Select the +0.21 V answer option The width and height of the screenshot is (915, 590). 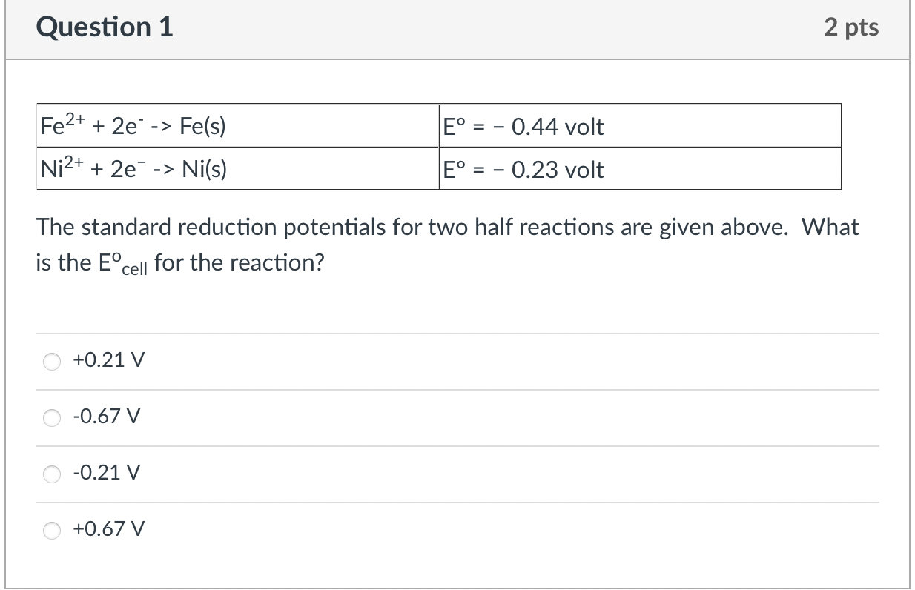click(52, 361)
